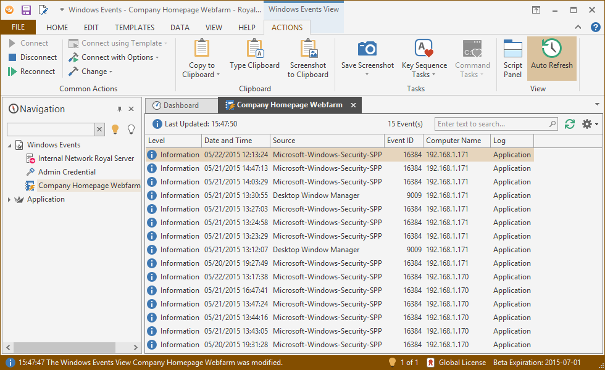This screenshot has height=370, width=605.
Task: Click Screenshot to Clipboard icon
Action: [x=308, y=49]
